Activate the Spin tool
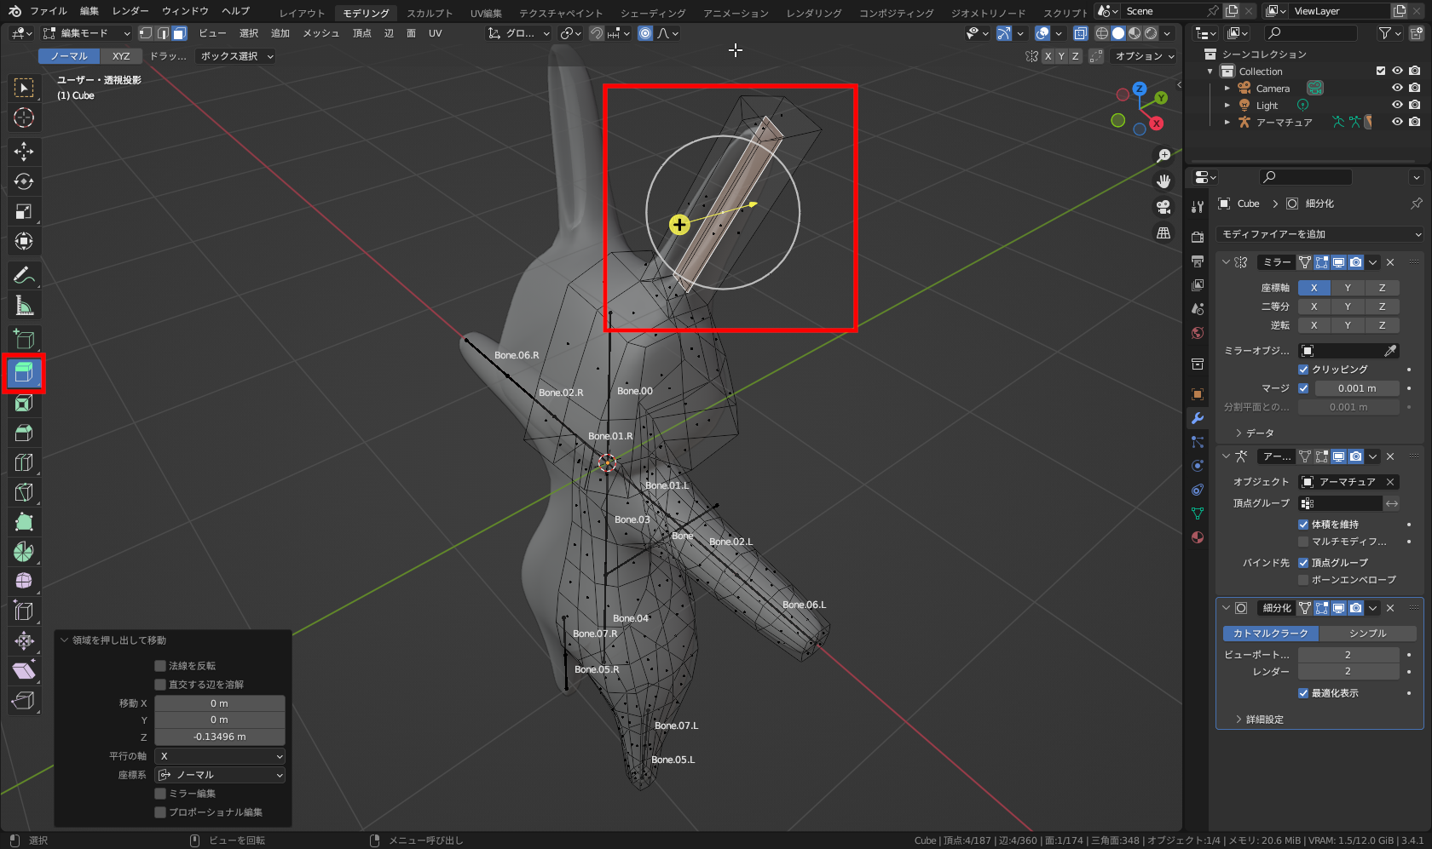The width and height of the screenshot is (1432, 849). pyautogui.click(x=24, y=552)
